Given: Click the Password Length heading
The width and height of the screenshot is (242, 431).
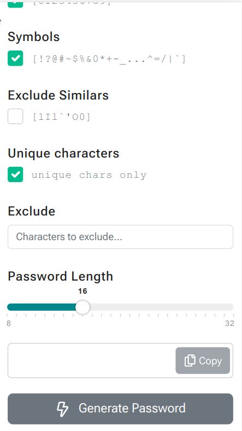Looking at the screenshot, I should (60, 276).
